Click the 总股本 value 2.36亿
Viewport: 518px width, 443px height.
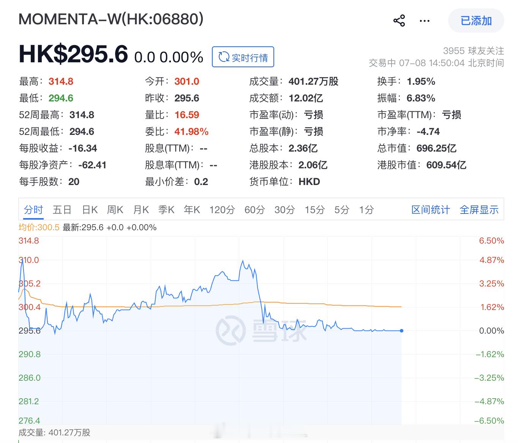tap(303, 148)
